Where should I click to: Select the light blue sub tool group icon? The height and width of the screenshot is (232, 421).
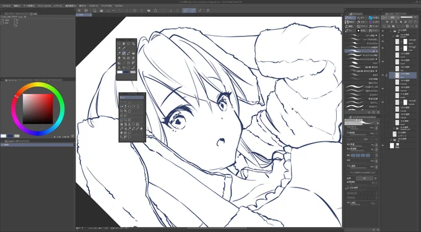[370, 18]
